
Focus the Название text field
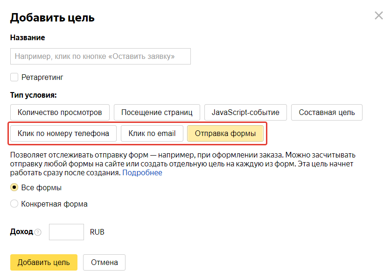point(100,57)
